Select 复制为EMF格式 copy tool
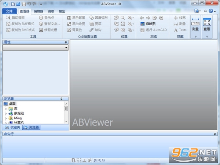Viewport: 220px width, 165px height. pyautogui.click(x=20, y=24)
